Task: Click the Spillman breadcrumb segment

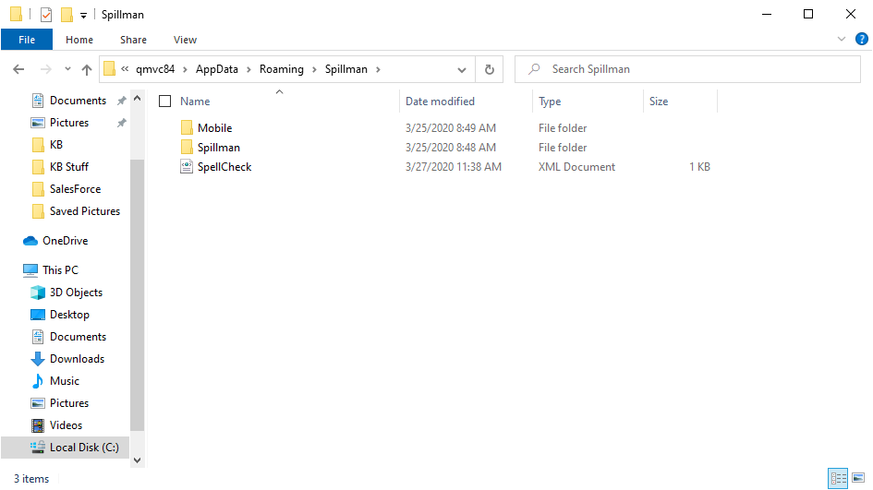Action: tap(346, 69)
